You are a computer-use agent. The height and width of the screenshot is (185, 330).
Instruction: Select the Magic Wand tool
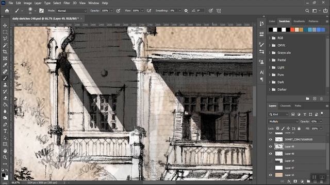[x=5, y=45]
